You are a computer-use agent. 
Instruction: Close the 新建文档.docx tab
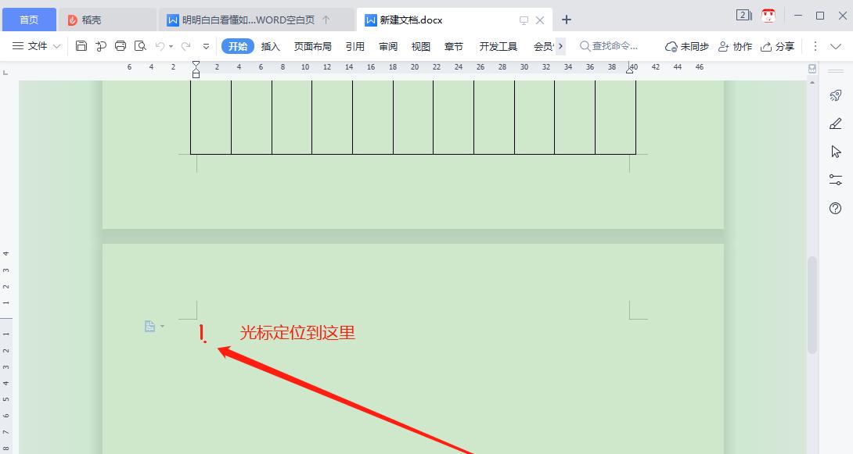pyautogui.click(x=540, y=20)
